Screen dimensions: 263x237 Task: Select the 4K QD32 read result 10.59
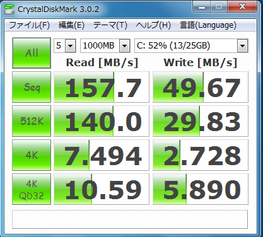click(x=102, y=189)
